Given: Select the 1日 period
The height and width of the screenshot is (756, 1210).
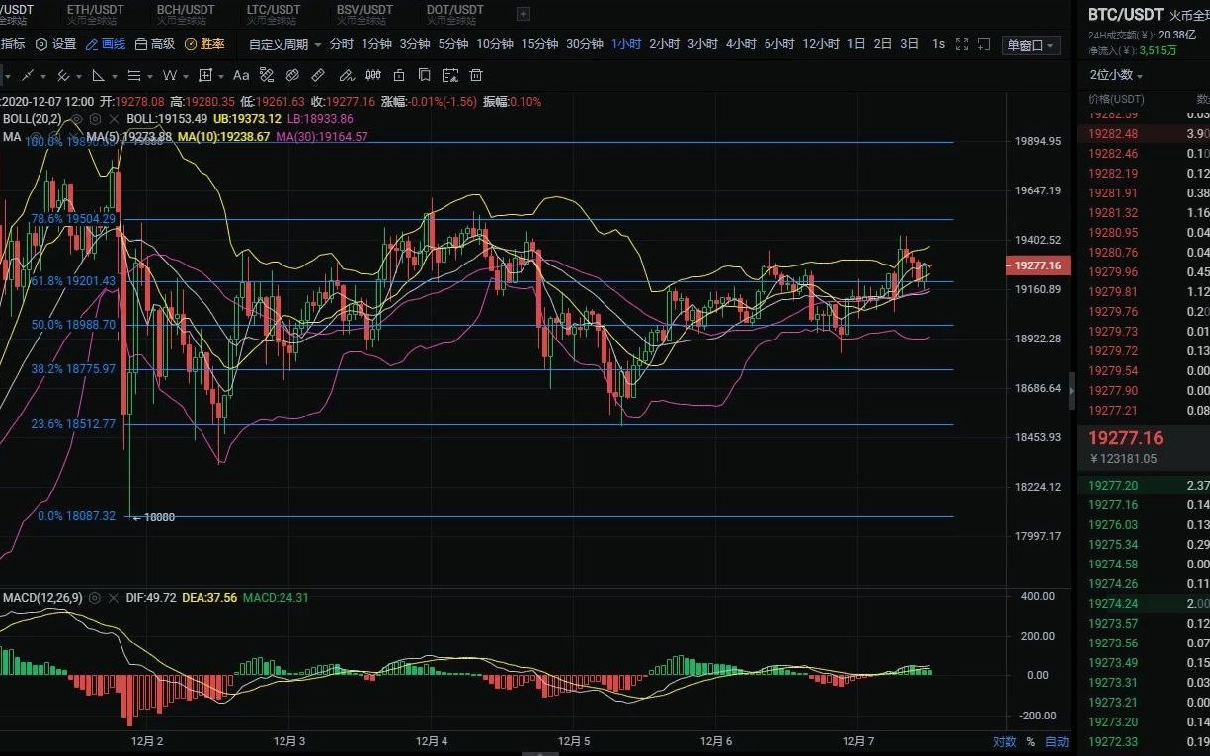Looking at the screenshot, I should [x=856, y=44].
